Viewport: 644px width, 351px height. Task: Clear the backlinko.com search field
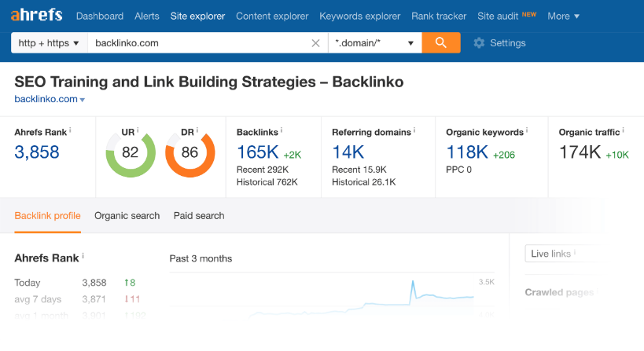[x=315, y=43]
